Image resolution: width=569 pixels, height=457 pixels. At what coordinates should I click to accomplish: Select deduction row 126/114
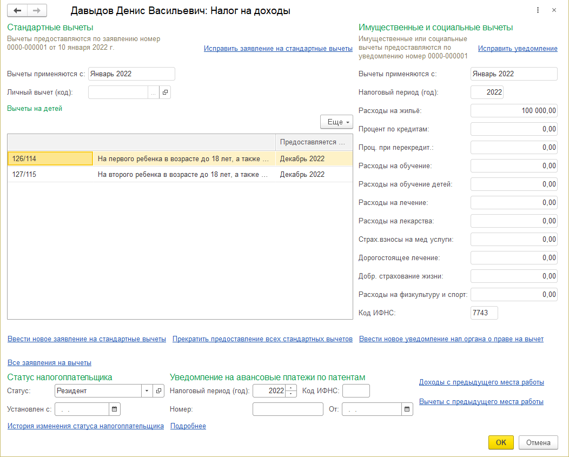click(50, 158)
